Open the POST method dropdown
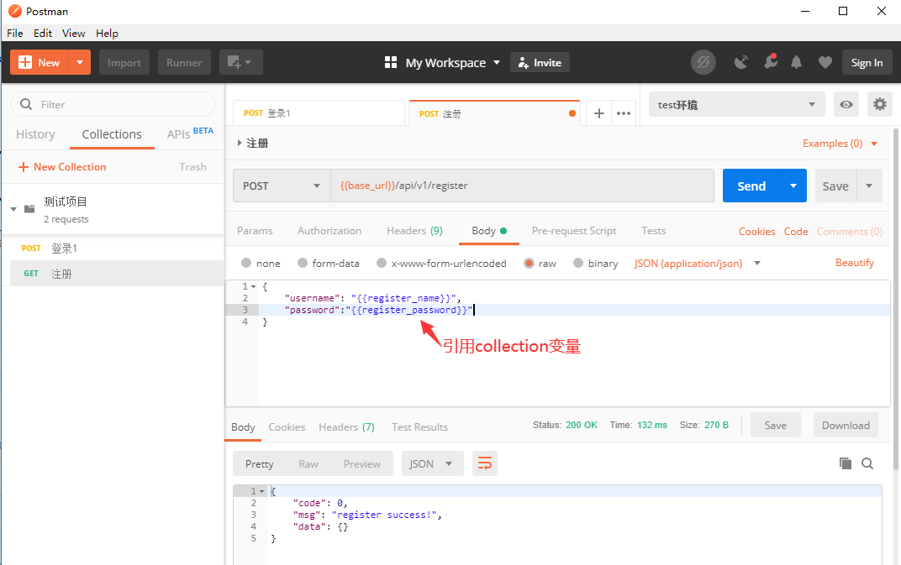Screen dimensions: 901x565 [282, 186]
